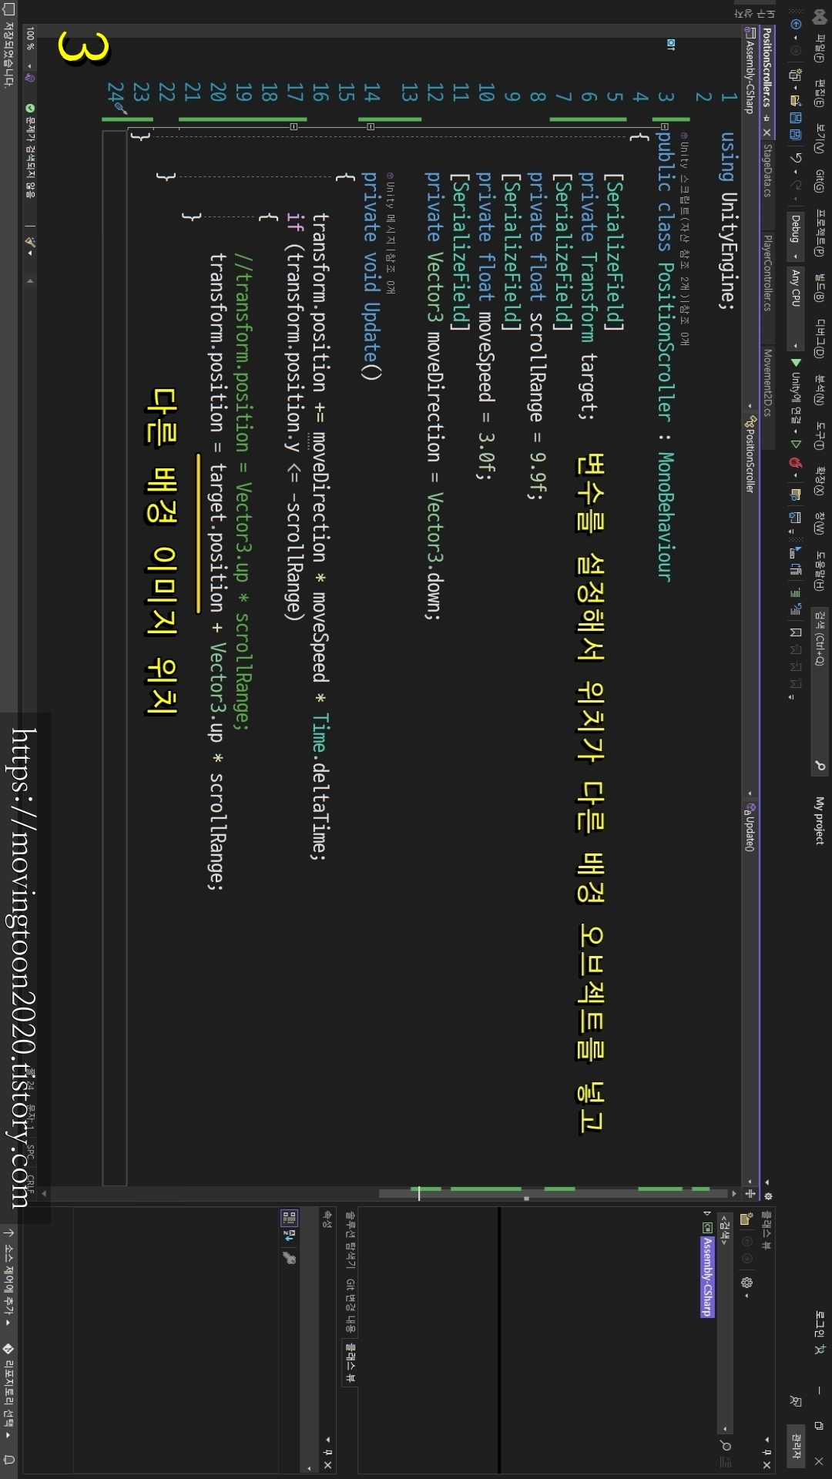The image size is (832, 1479).
Task: Expand the Assembly-CSharp tree node
Action: pyautogui.click(x=707, y=1213)
